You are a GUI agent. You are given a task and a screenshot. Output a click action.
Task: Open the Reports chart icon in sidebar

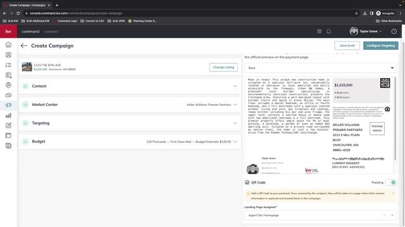8,115
